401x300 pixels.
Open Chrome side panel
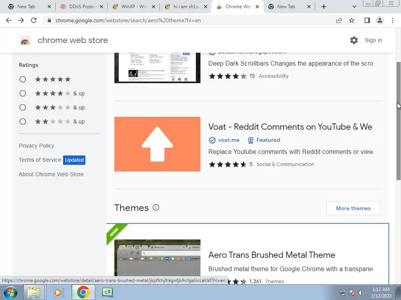pos(367,20)
